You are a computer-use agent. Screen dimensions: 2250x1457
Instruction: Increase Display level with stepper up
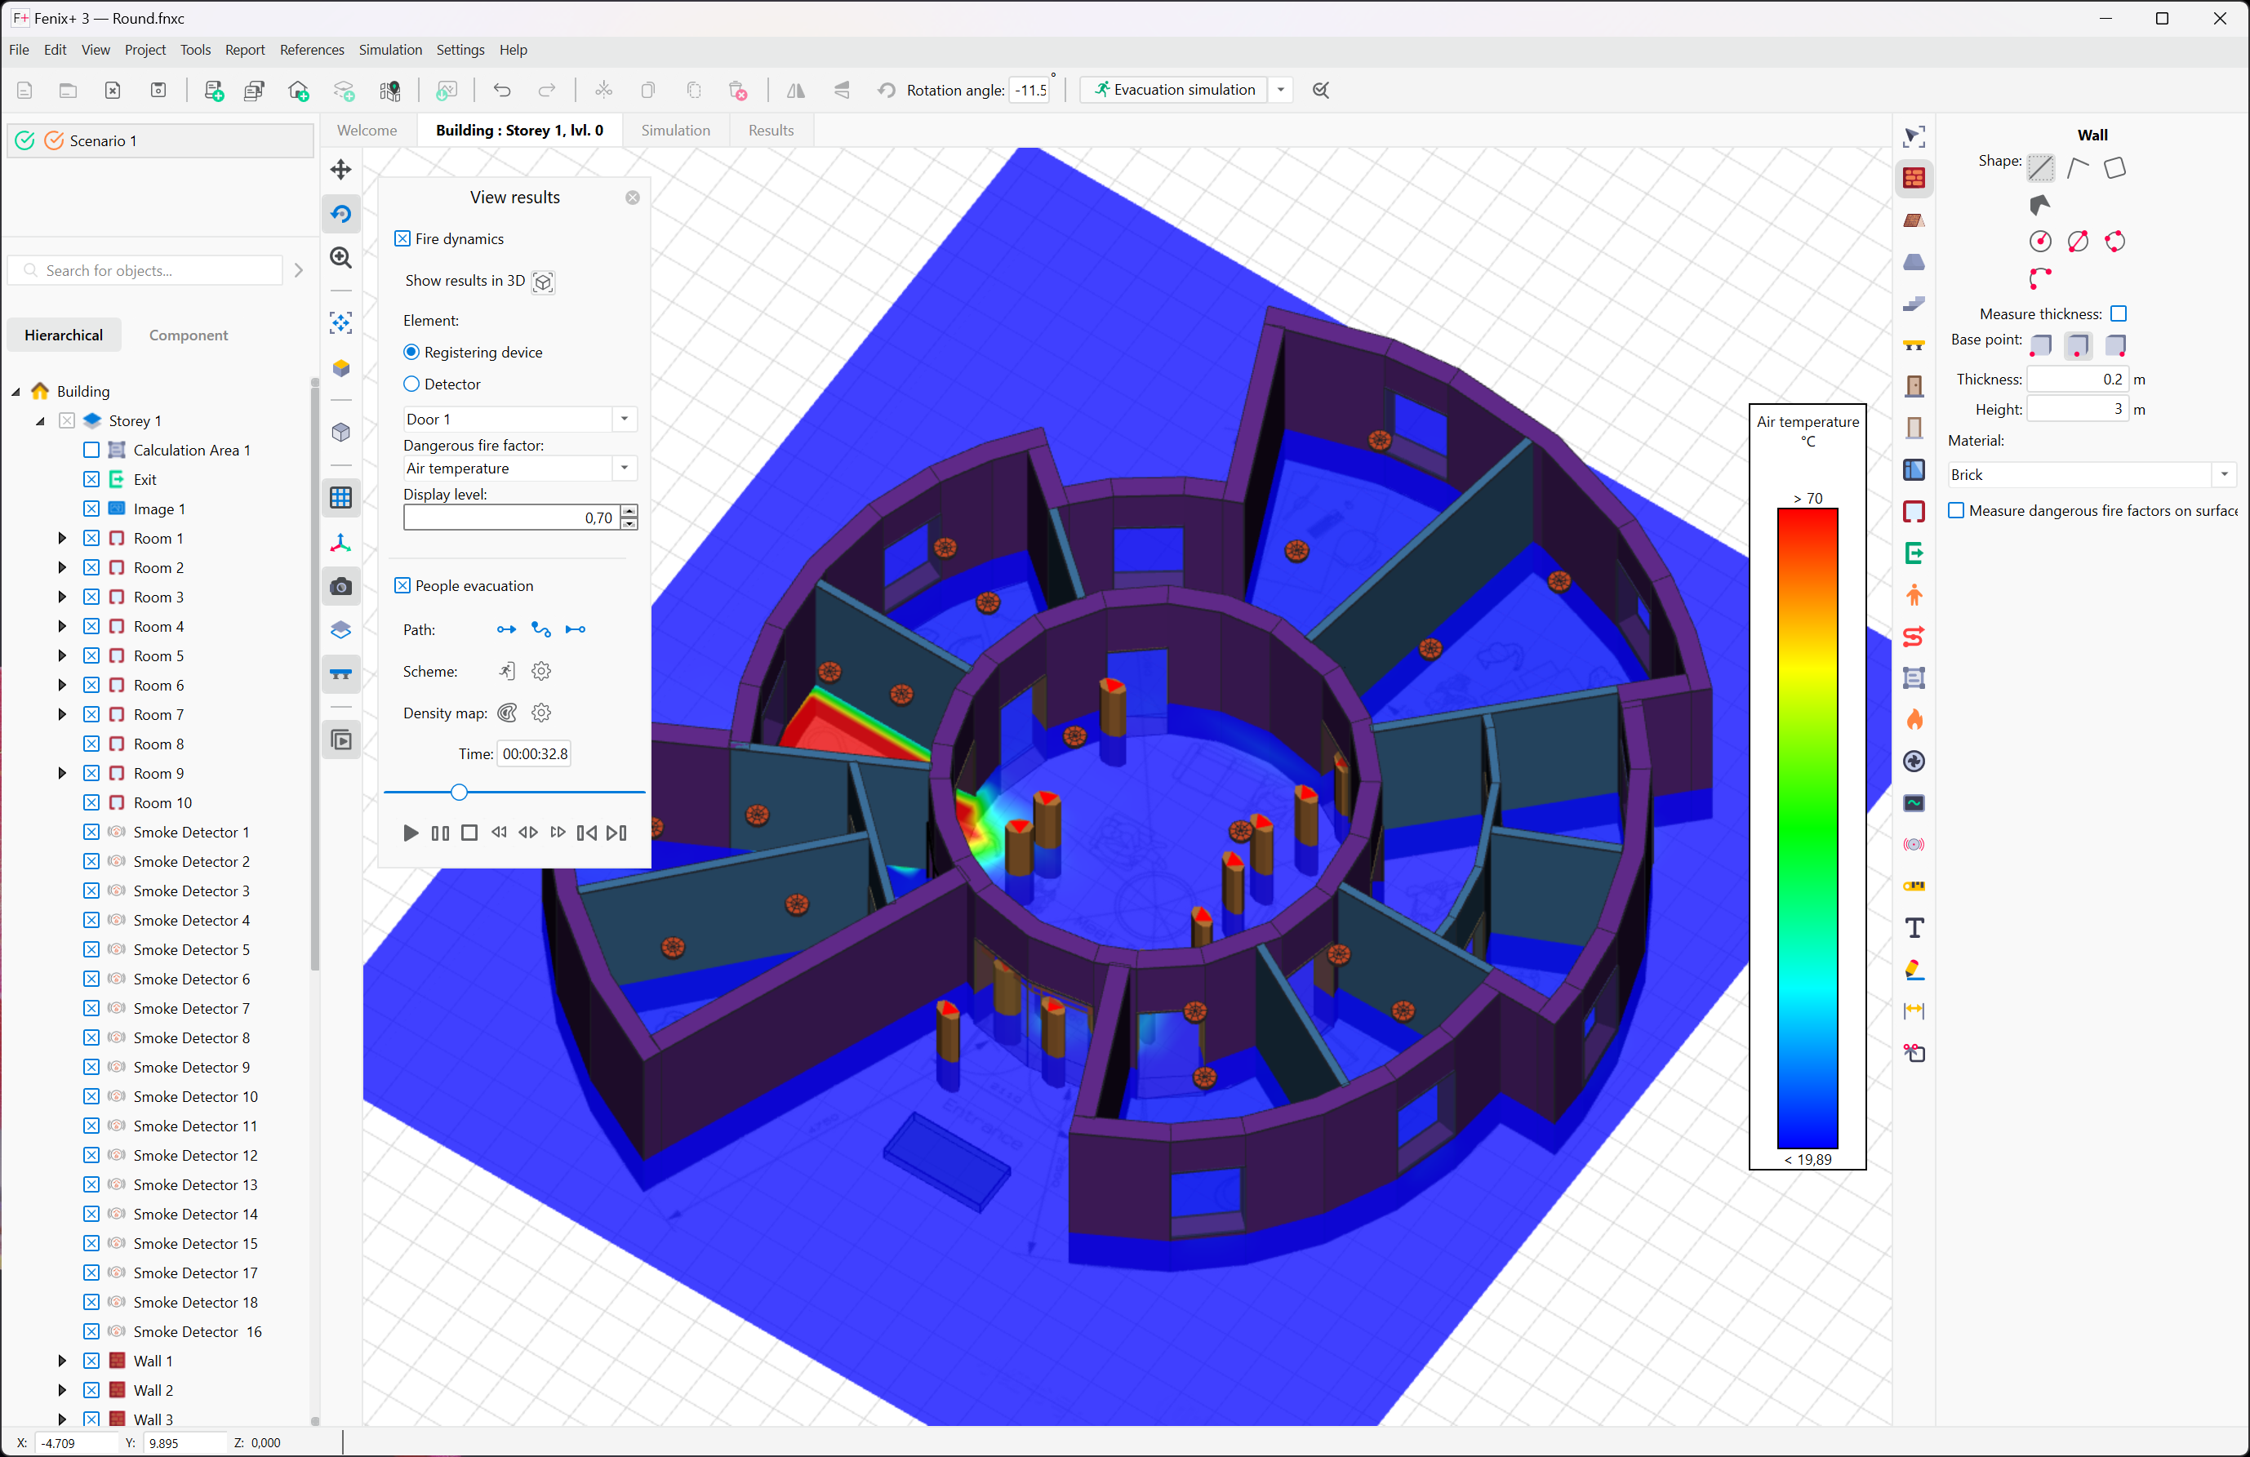(629, 511)
